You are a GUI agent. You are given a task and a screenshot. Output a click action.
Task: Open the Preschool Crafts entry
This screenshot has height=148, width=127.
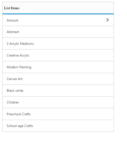(58, 114)
